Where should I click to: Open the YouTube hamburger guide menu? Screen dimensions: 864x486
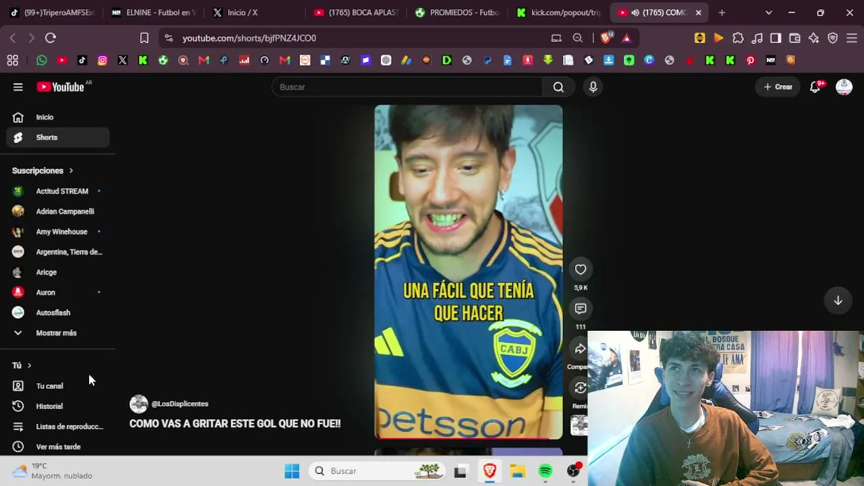[x=18, y=87]
